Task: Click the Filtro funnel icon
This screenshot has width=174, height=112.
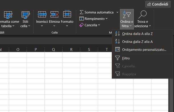Action: point(118,58)
